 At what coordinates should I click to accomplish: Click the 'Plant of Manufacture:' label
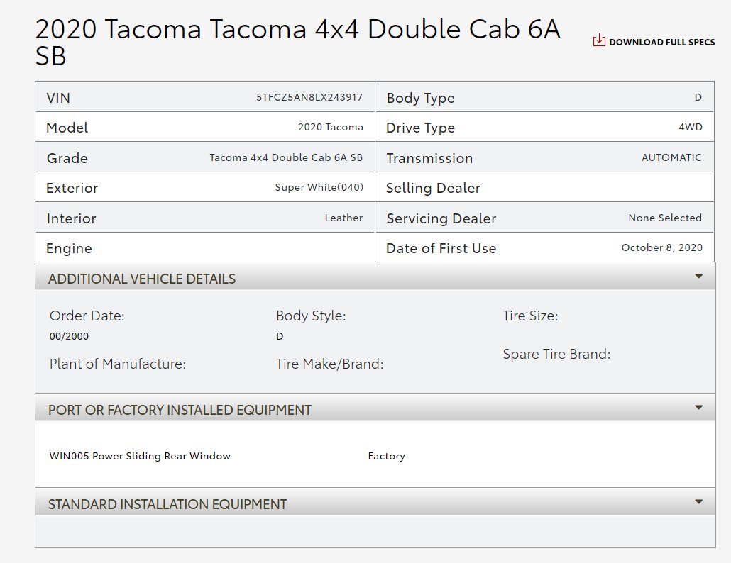coord(118,364)
